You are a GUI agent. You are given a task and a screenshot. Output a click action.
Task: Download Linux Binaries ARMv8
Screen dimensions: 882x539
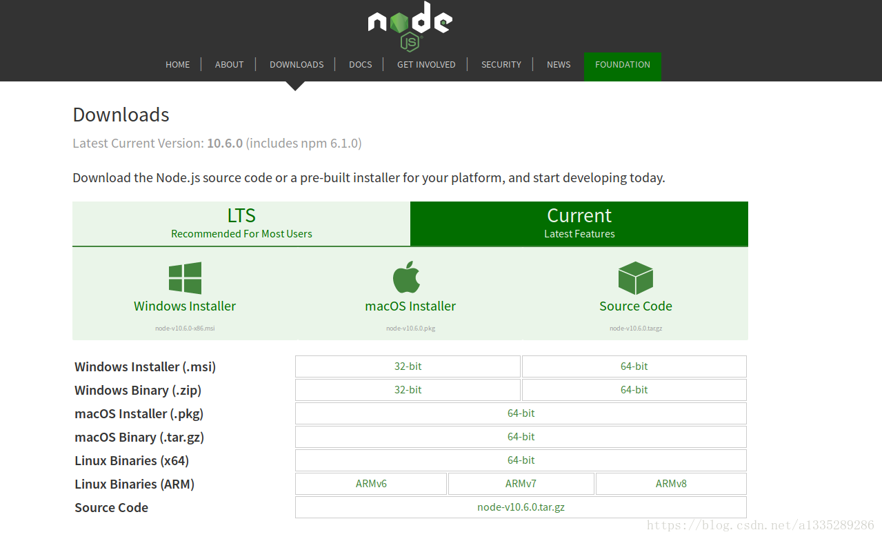[671, 484]
